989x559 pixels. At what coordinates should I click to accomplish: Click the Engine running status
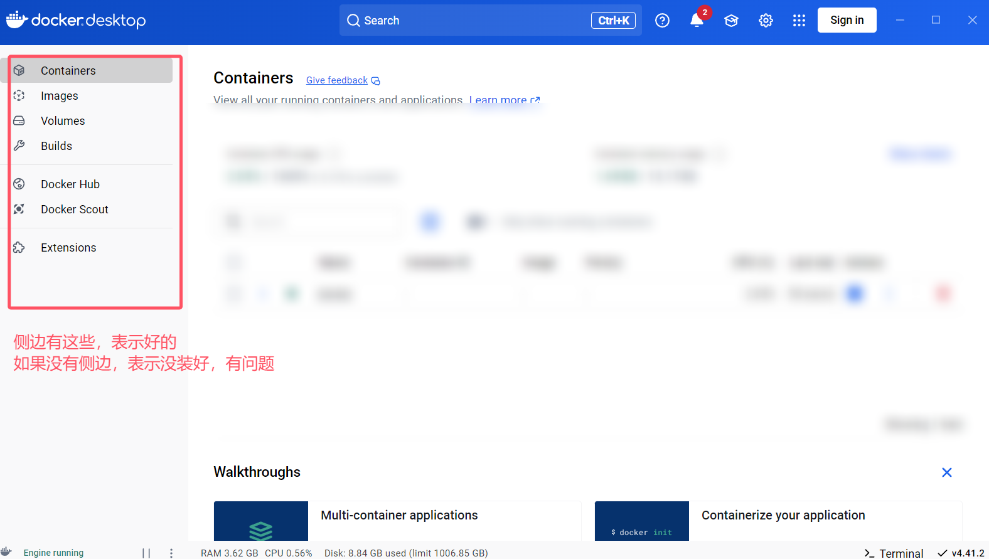[53, 553]
